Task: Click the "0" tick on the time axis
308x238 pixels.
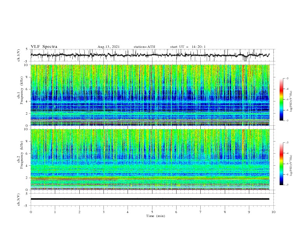Action: click(31, 212)
